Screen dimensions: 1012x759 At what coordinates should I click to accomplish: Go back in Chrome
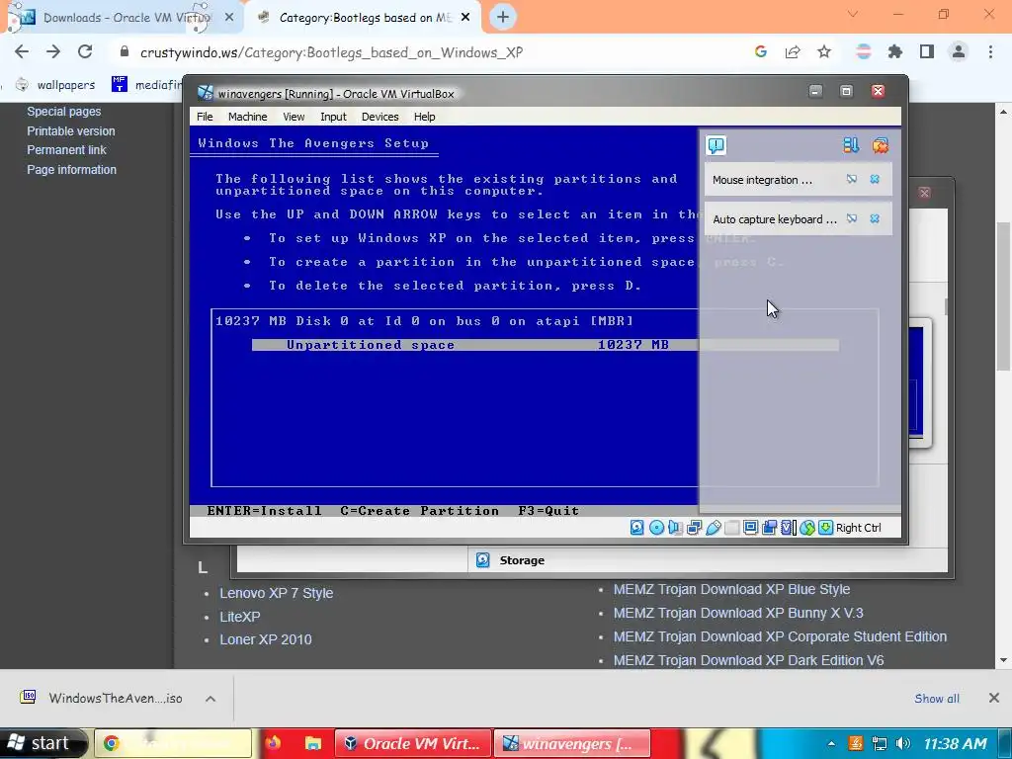(22, 51)
